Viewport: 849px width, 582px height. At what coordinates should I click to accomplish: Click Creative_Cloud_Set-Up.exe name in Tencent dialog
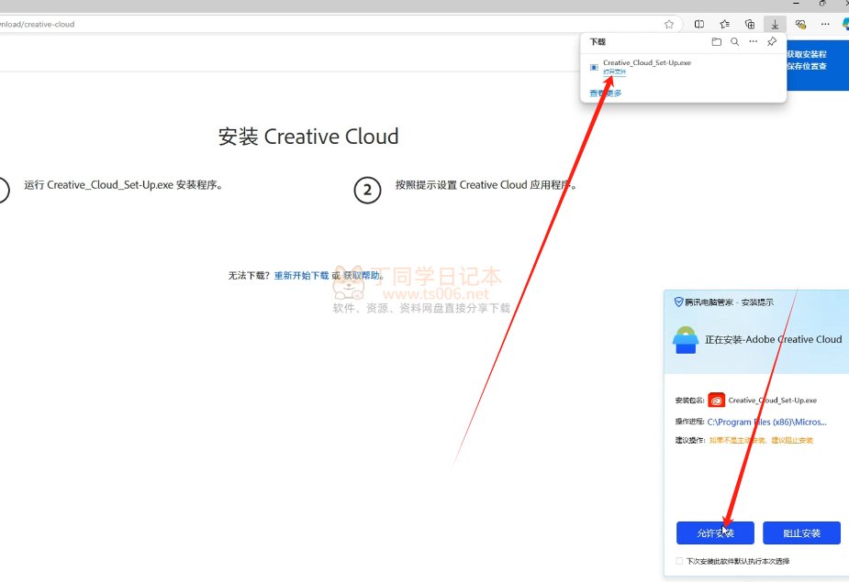point(772,401)
